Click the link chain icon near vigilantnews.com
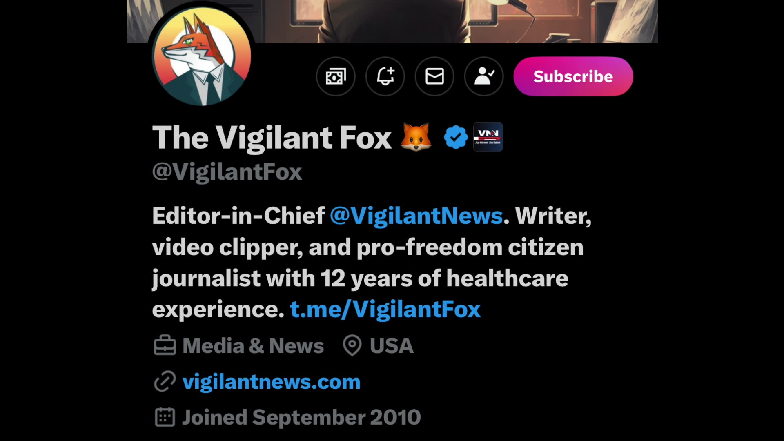This screenshot has height=441, width=784. coord(164,382)
